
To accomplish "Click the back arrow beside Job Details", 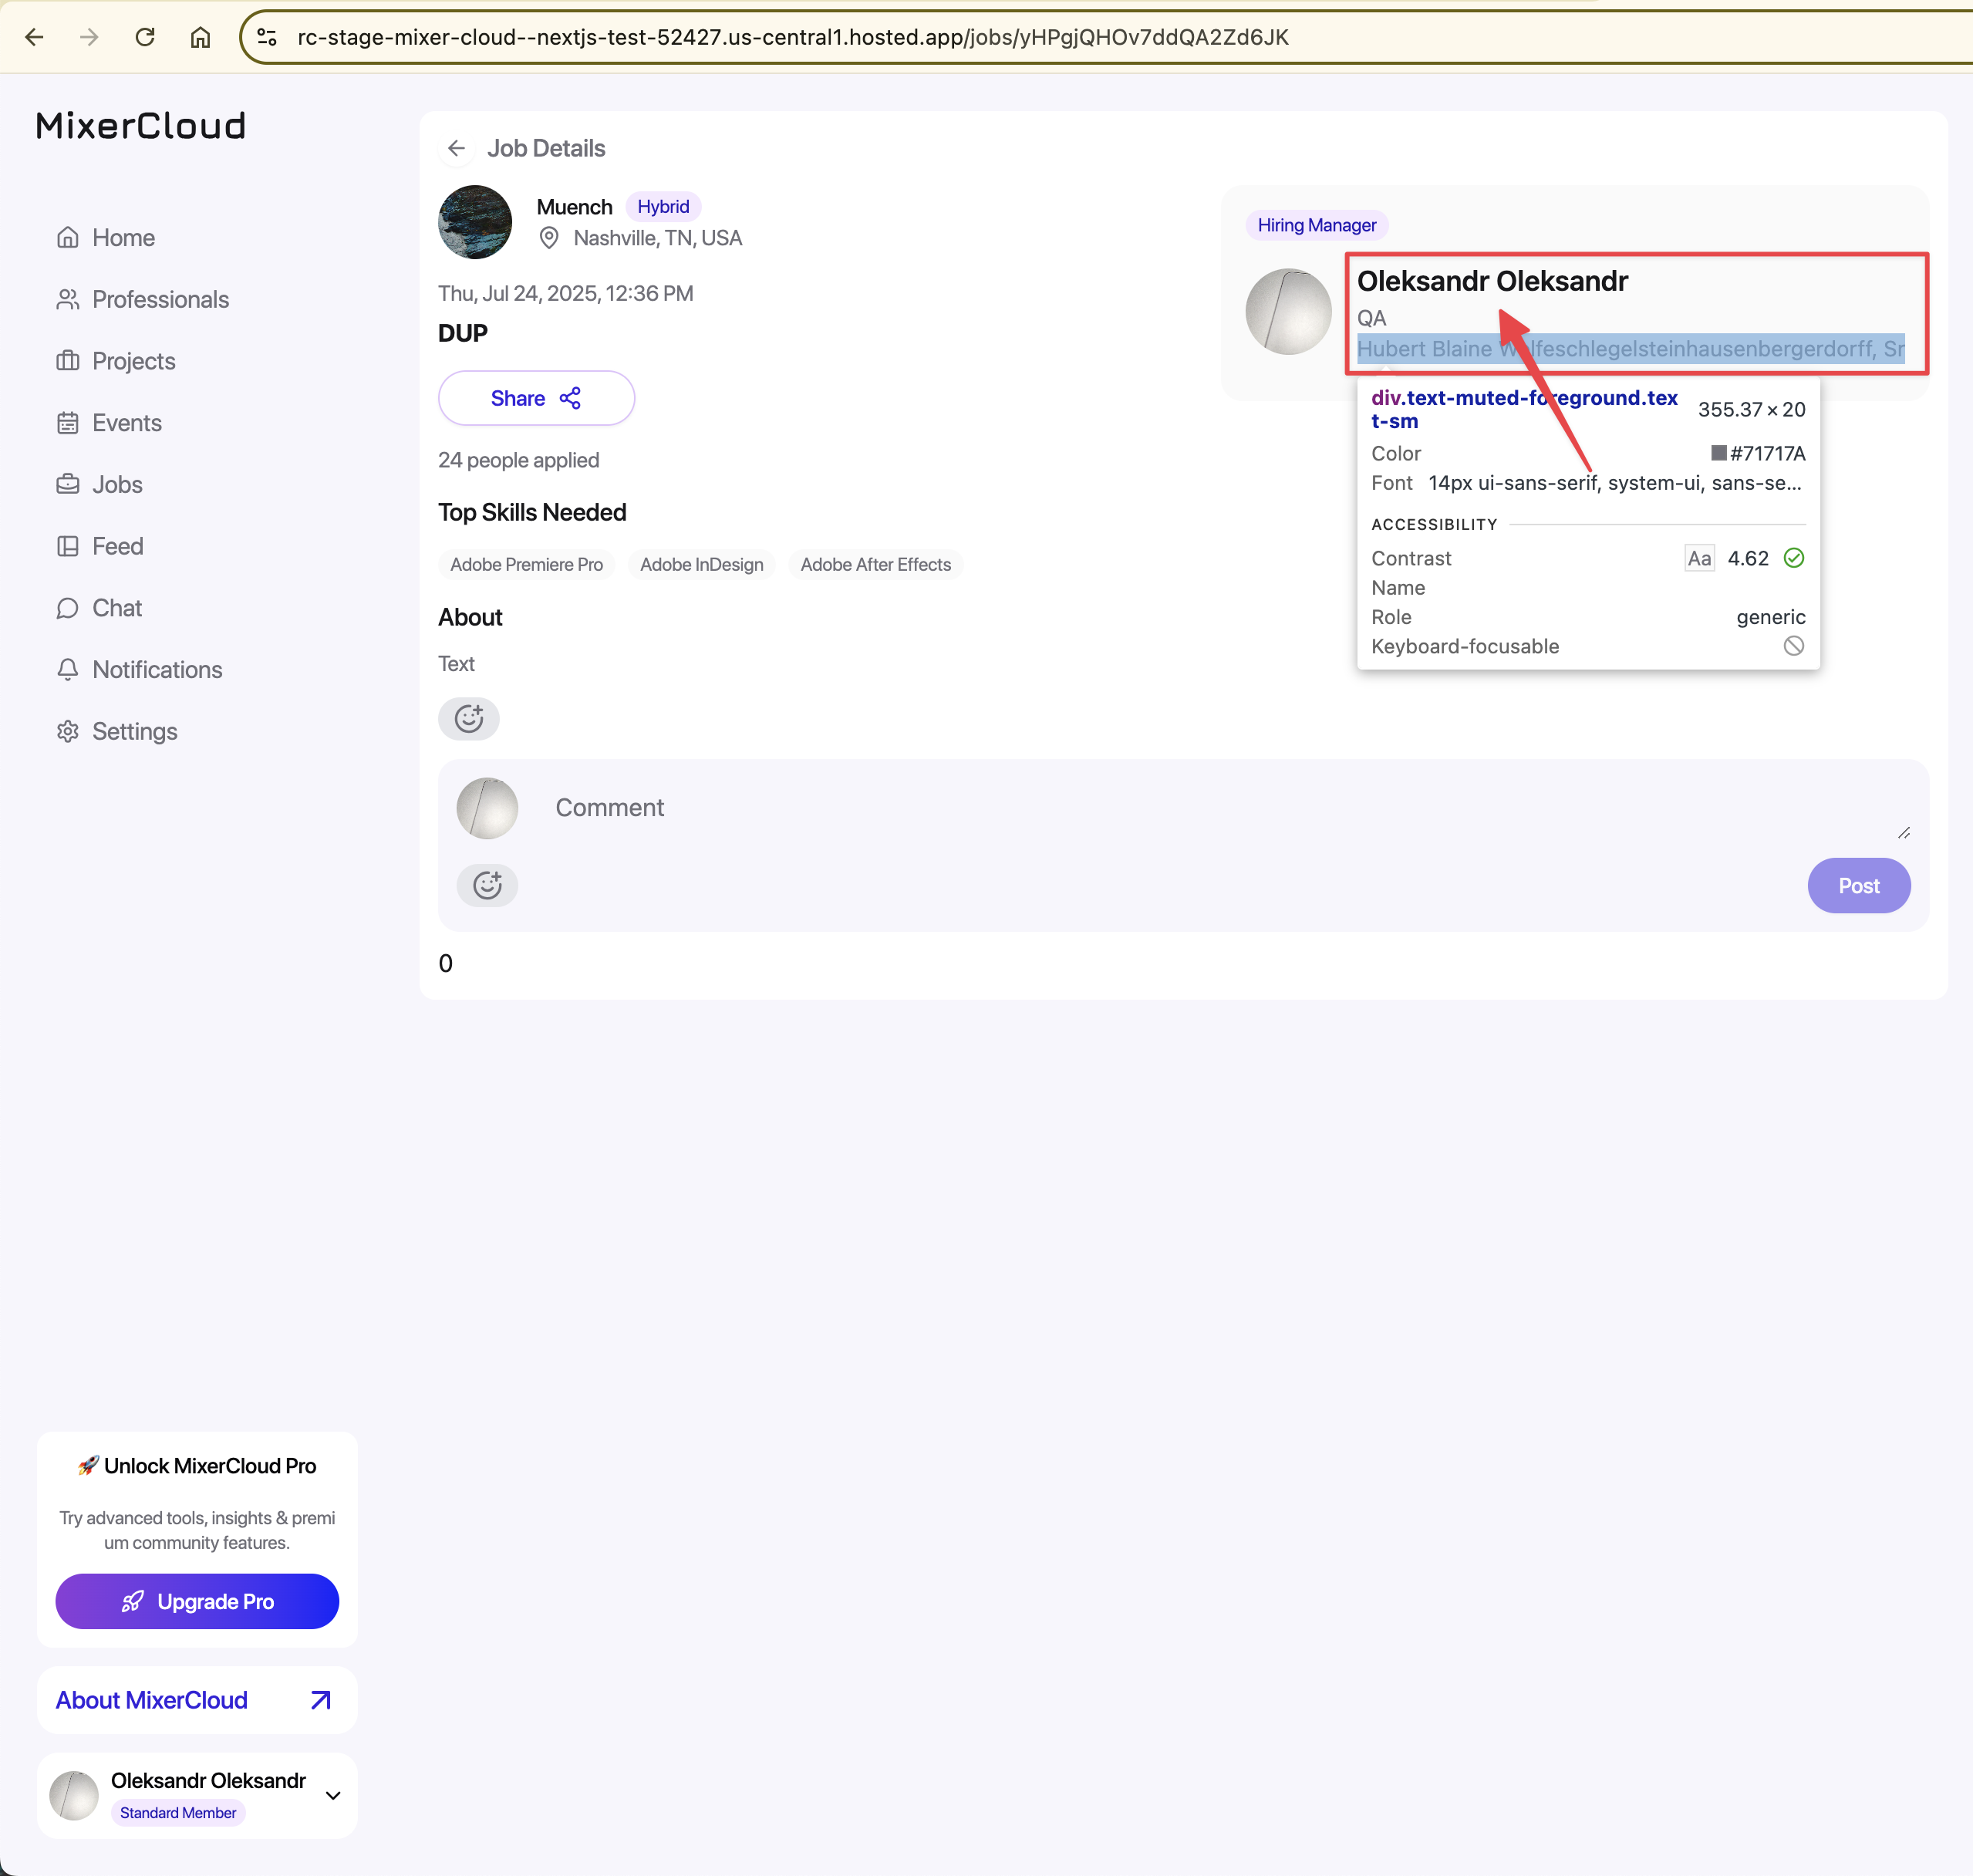I will [x=457, y=148].
